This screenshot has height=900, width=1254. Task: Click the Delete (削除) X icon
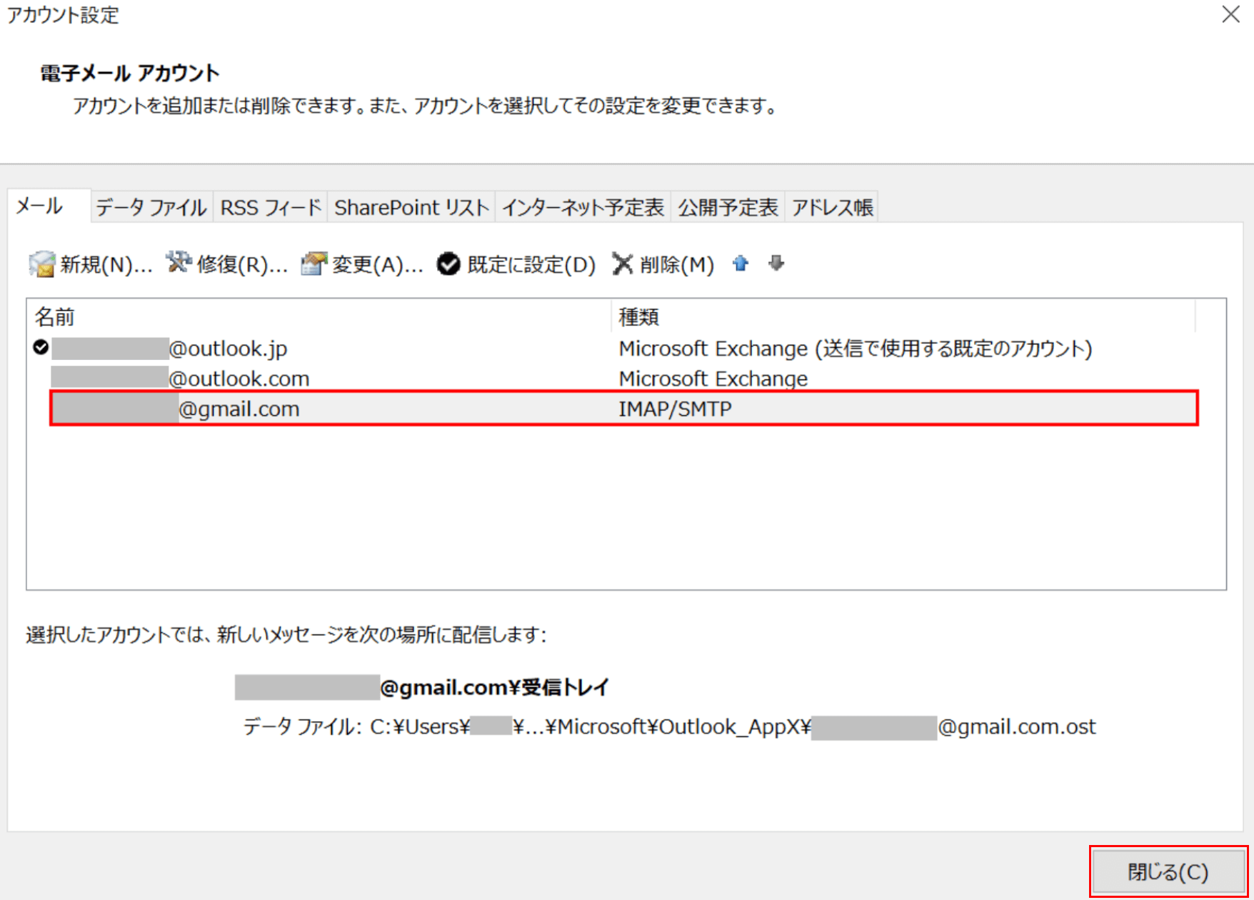coord(623,264)
